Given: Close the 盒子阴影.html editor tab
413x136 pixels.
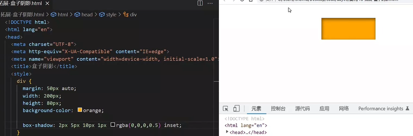Looking at the screenshot, I should [47, 4].
